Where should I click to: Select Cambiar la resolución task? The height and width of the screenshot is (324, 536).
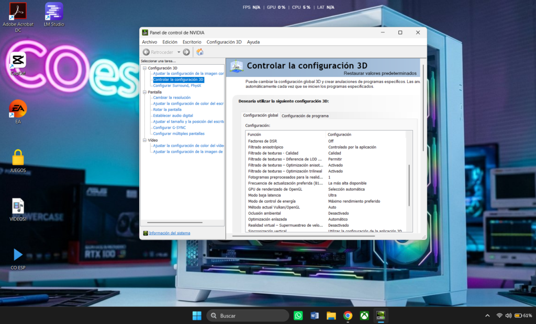[172, 98]
